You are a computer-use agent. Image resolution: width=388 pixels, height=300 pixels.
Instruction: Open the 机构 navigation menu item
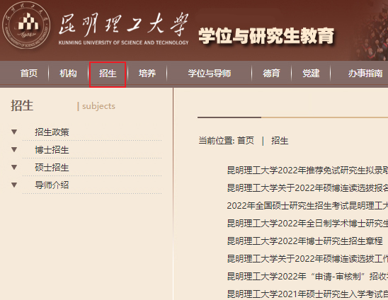pyautogui.click(x=68, y=74)
